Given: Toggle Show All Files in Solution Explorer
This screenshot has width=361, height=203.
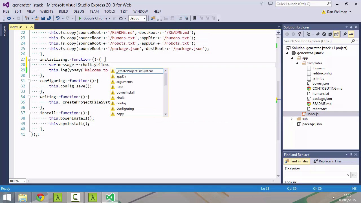Looking at the screenshot, I should 336,34.
